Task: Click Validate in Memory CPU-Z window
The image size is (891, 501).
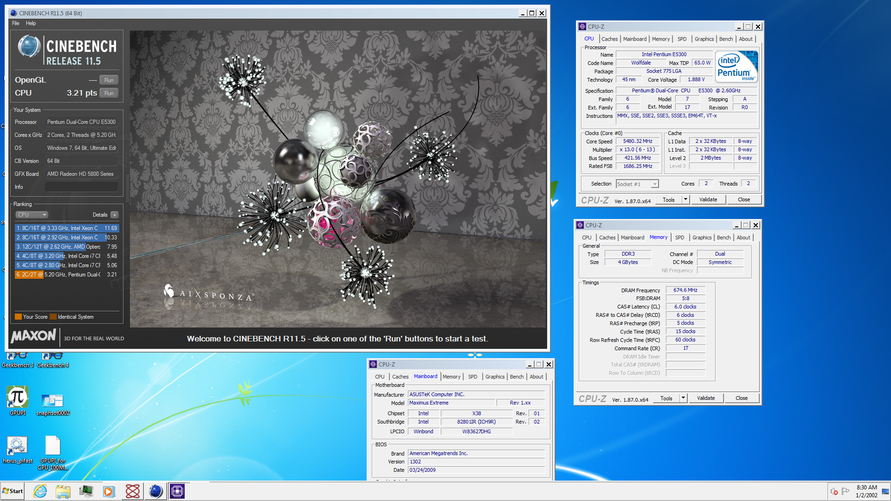Action: pyautogui.click(x=706, y=398)
